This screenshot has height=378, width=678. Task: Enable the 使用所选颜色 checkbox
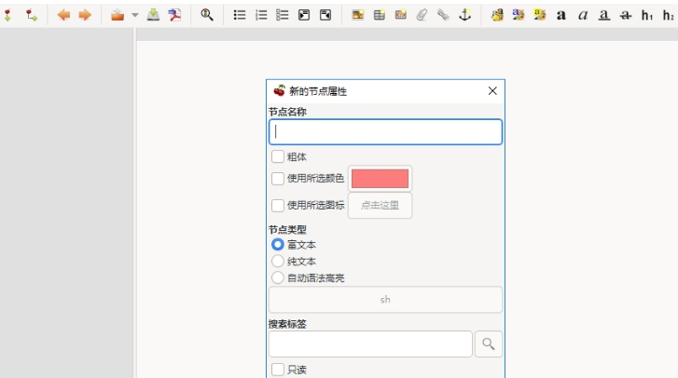click(x=278, y=178)
